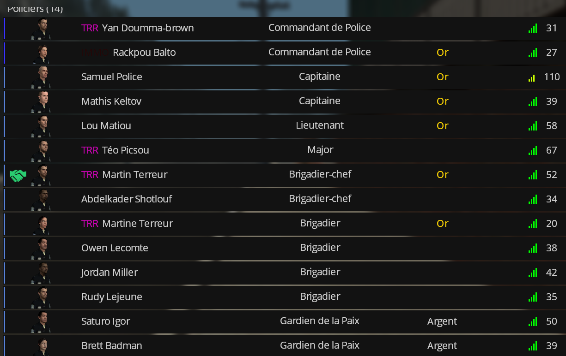The width and height of the screenshot is (566, 356).
Task: Select the Owen Lecomte row name
Action: click(115, 248)
